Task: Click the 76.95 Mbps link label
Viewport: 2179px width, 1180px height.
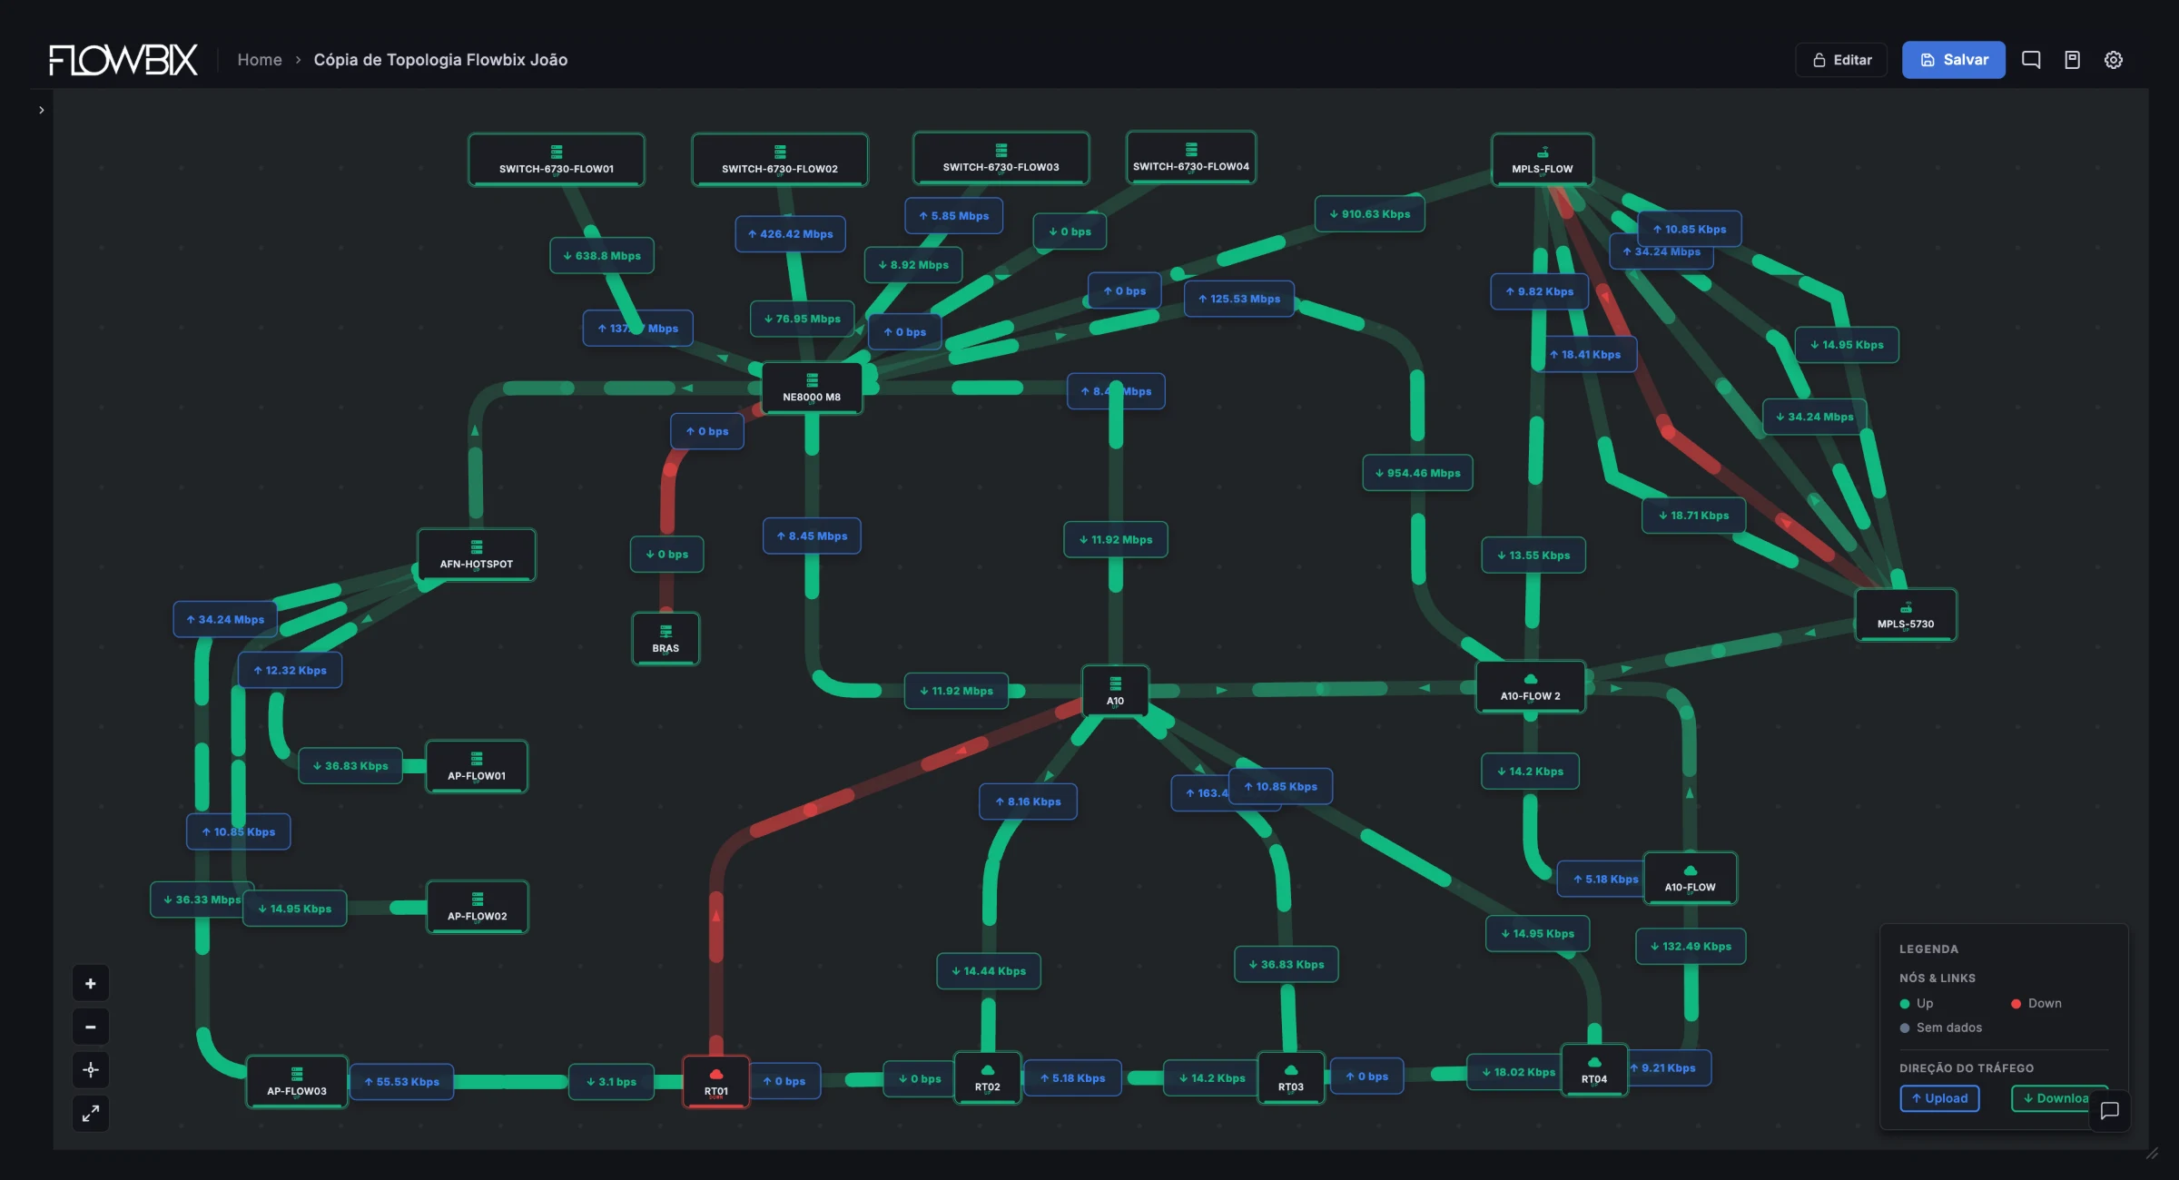Action: (803, 319)
